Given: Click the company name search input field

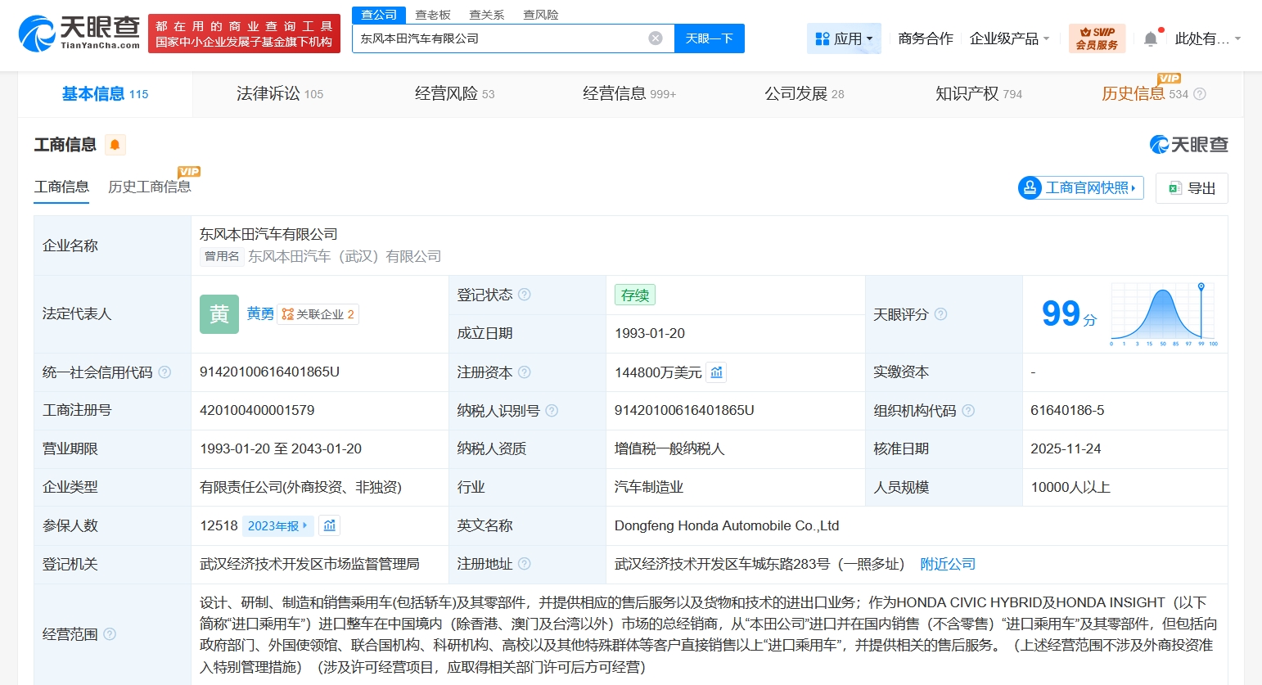Looking at the screenshot, I should click(499, 38).
